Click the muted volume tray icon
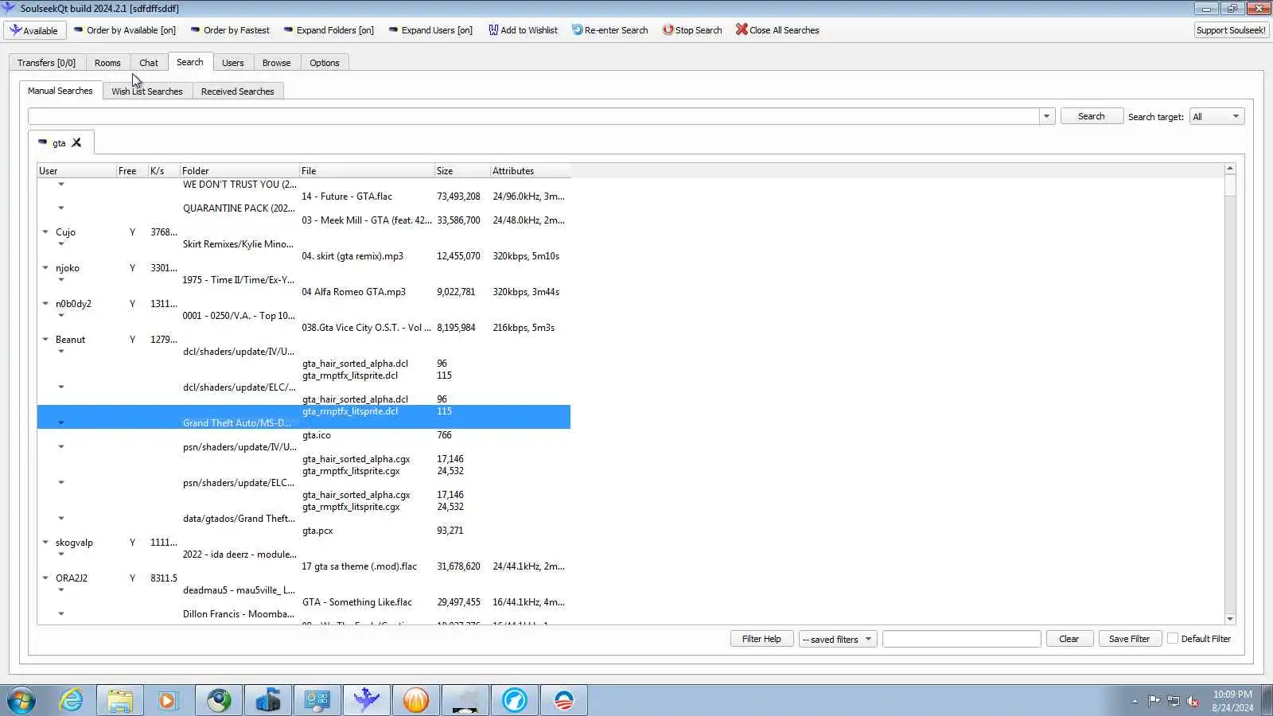 coord(1193,701)
